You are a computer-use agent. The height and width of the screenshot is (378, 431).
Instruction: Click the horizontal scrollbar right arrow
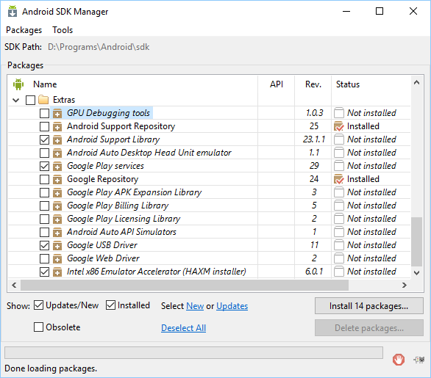[404, 285]
